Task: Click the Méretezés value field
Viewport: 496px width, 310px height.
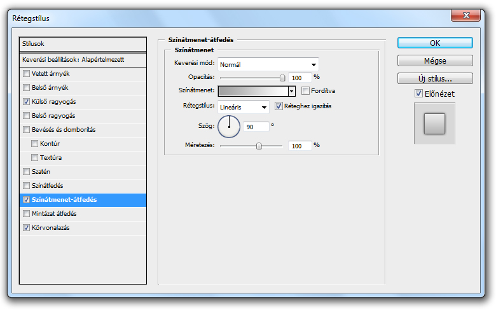Action: (300, 146)
